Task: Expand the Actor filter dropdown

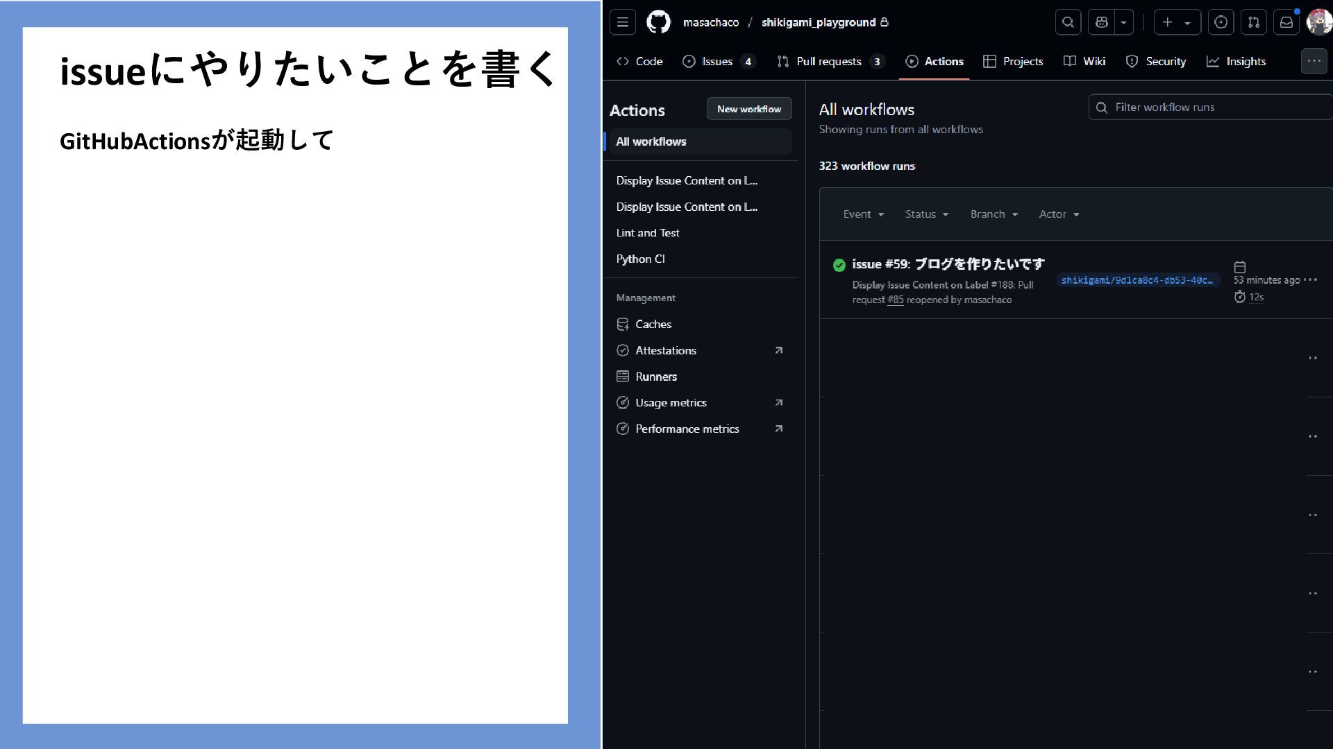Action: pyautogui.click(x=1059, y=214)
